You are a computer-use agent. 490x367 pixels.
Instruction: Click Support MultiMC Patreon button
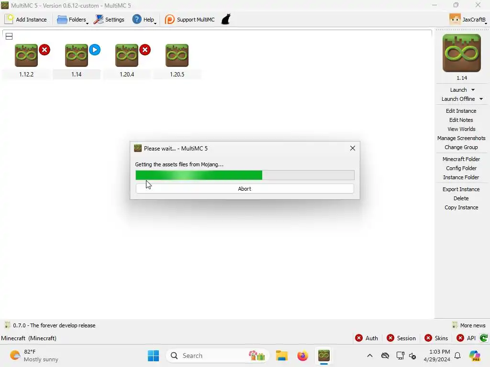[189, 19]
